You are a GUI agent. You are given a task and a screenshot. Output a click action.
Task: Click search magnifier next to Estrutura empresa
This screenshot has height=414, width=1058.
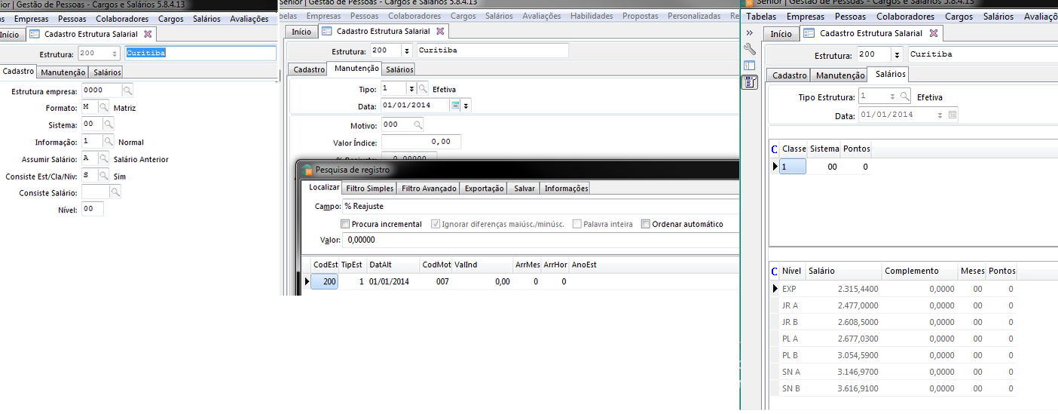pos(128,90)
